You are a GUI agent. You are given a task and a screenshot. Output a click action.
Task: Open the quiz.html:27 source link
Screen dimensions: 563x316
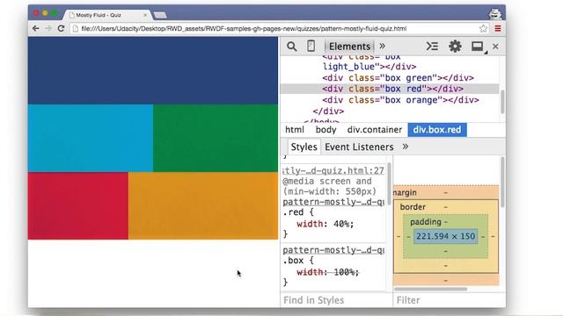pos(333,170)
